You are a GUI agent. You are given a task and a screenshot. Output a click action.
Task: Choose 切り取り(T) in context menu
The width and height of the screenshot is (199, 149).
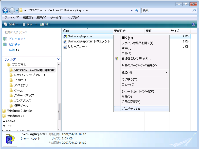(x=142, y=79)
